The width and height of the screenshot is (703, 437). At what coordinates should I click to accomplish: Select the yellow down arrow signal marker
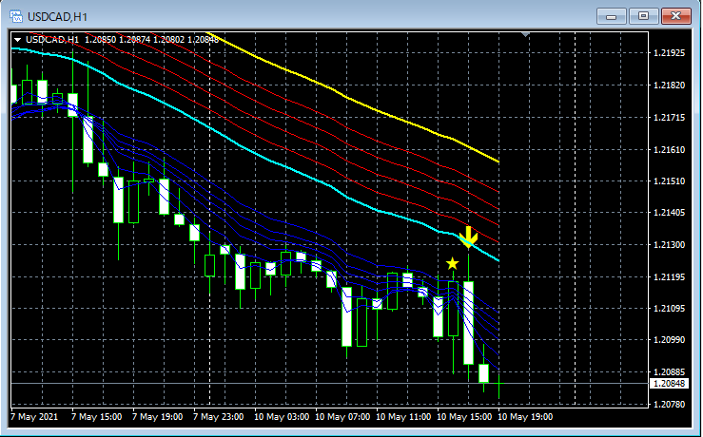click(x=468, y=237)
